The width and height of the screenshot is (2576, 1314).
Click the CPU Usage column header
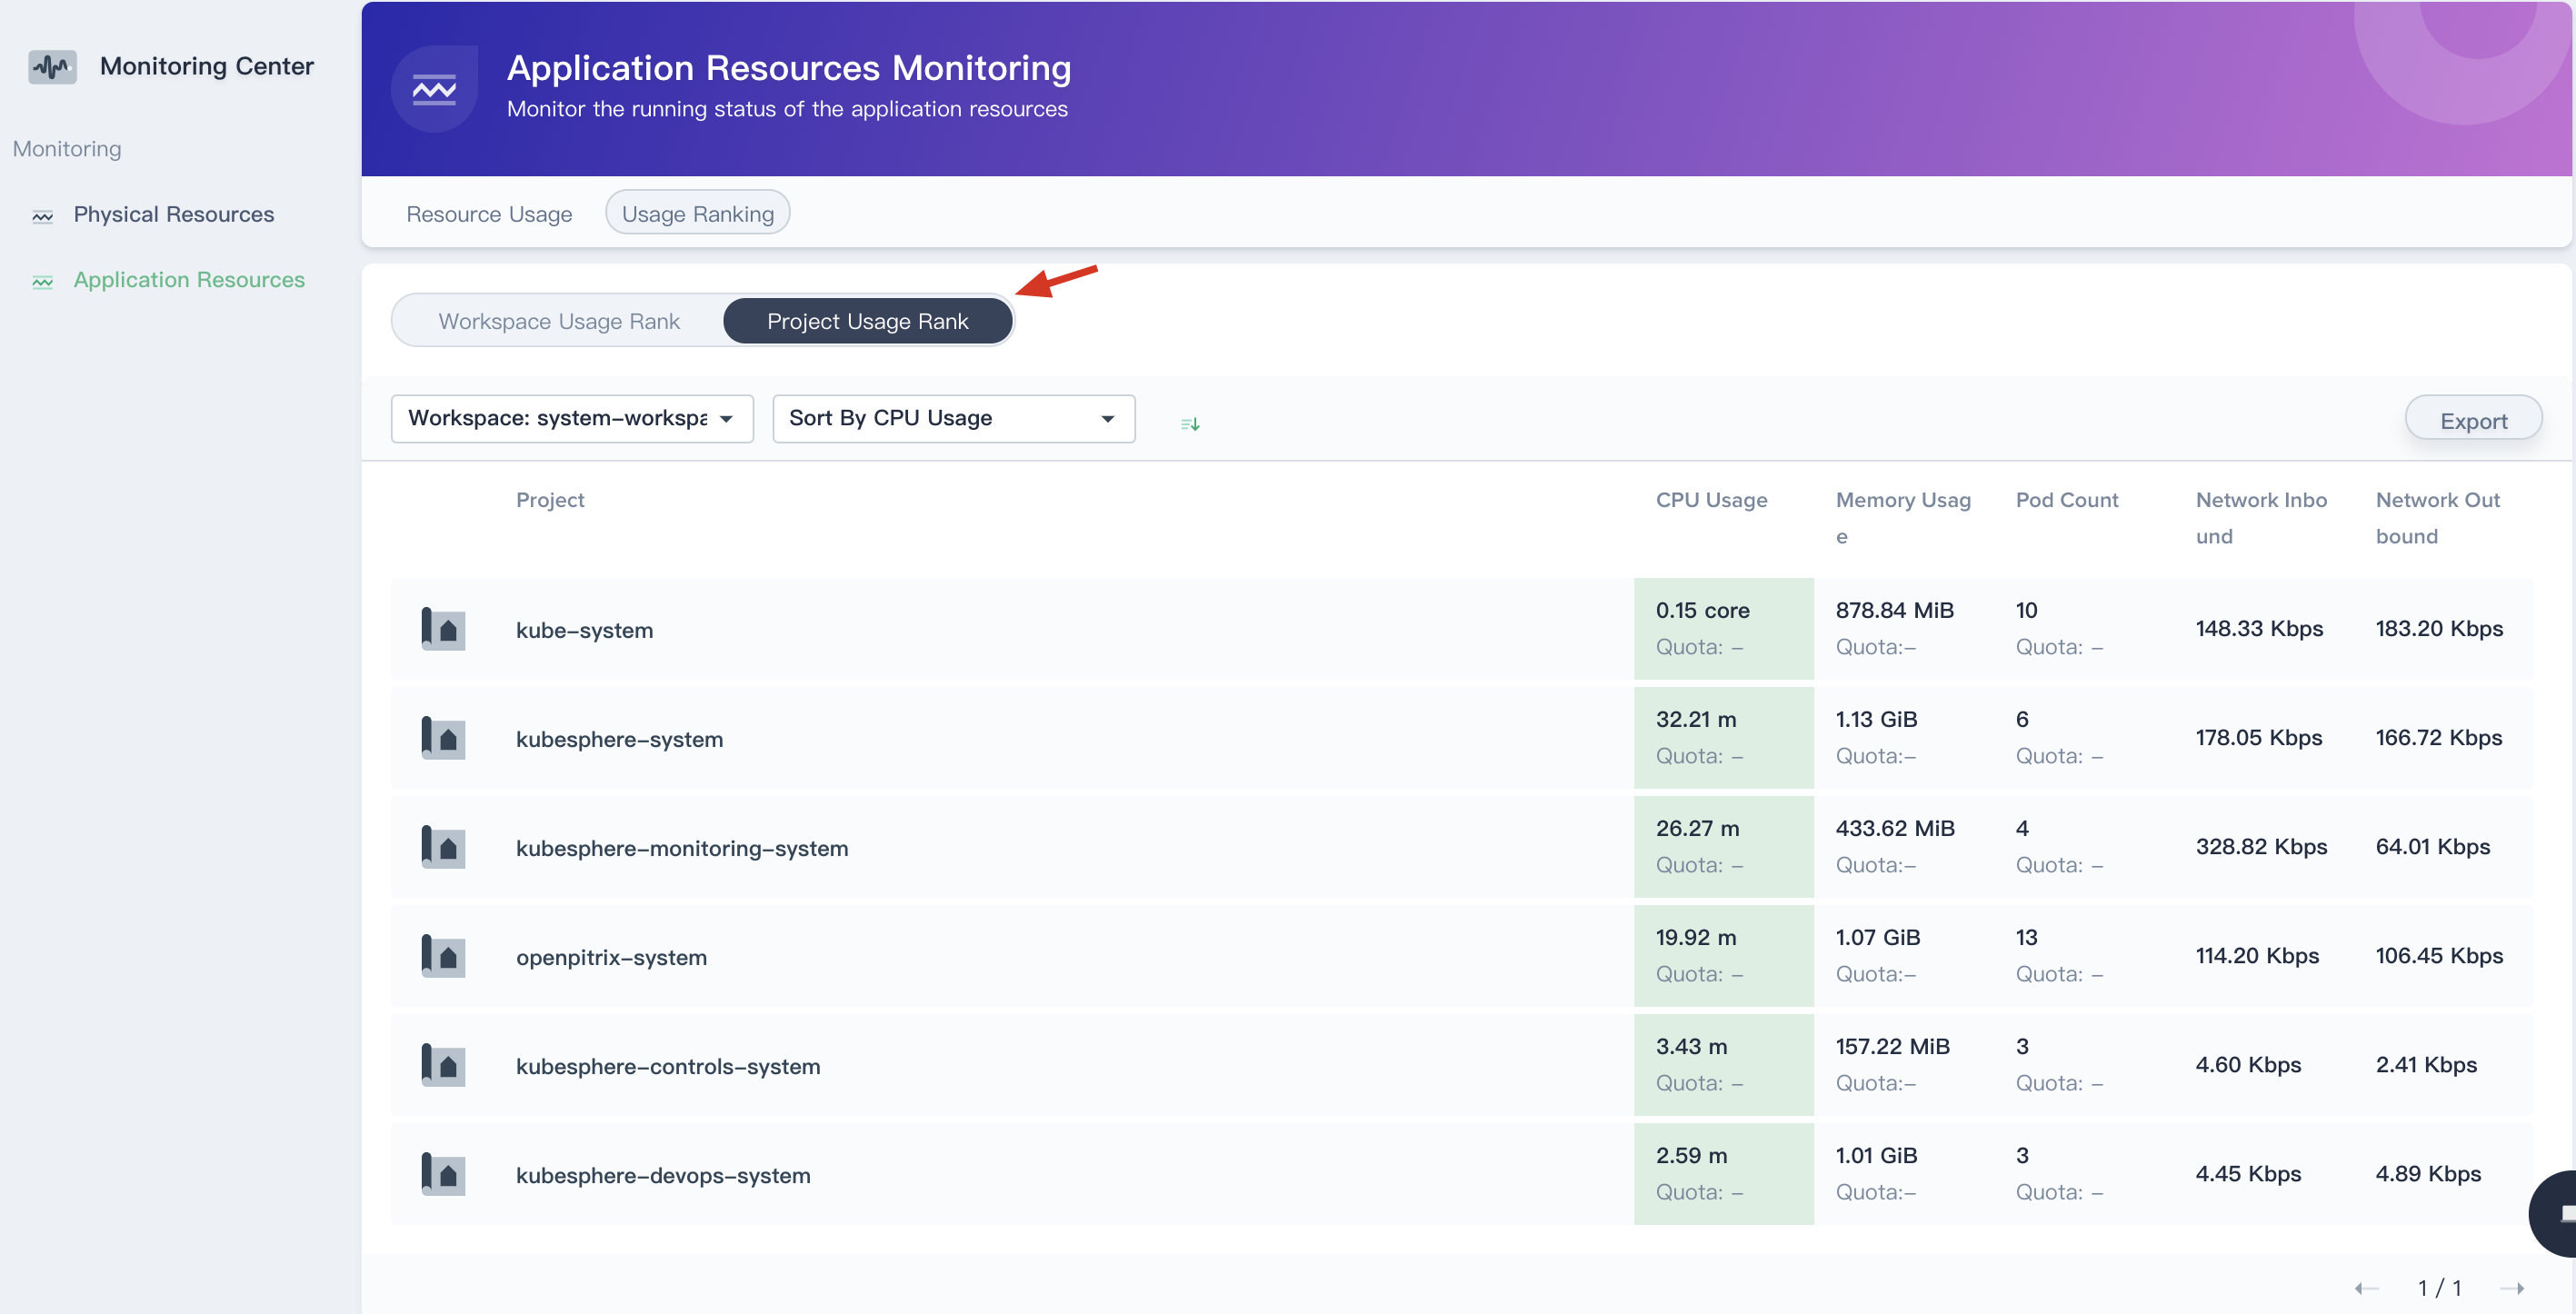coord(1711,500)
